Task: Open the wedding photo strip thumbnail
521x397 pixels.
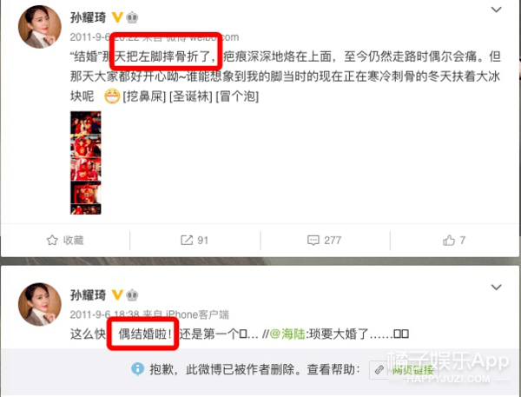Action: [x=86, y=163]
